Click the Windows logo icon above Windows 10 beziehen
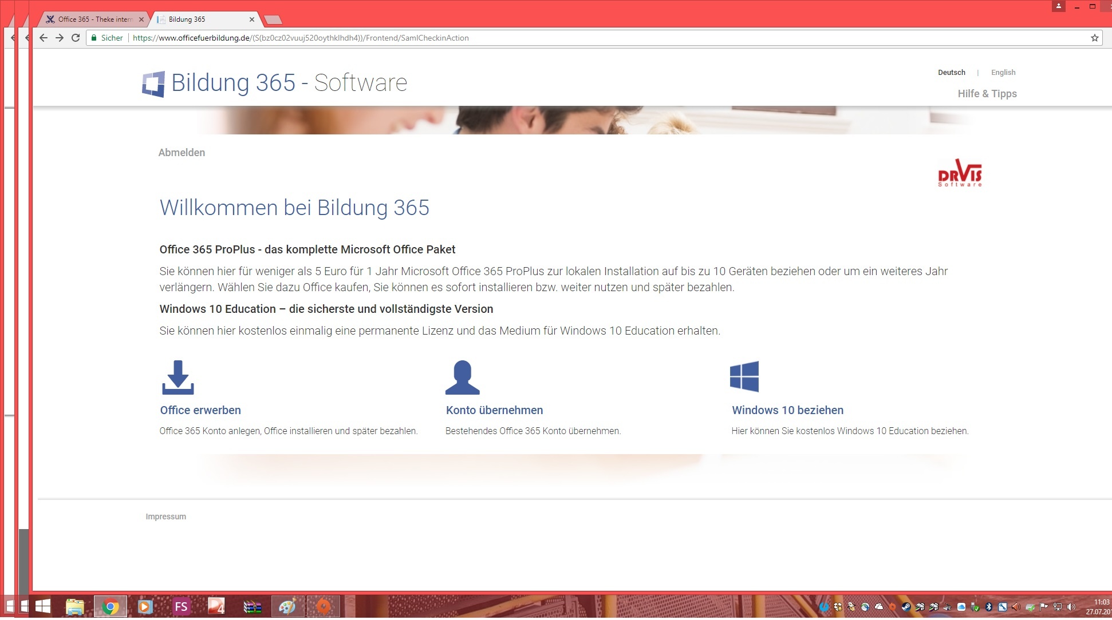 744,376
